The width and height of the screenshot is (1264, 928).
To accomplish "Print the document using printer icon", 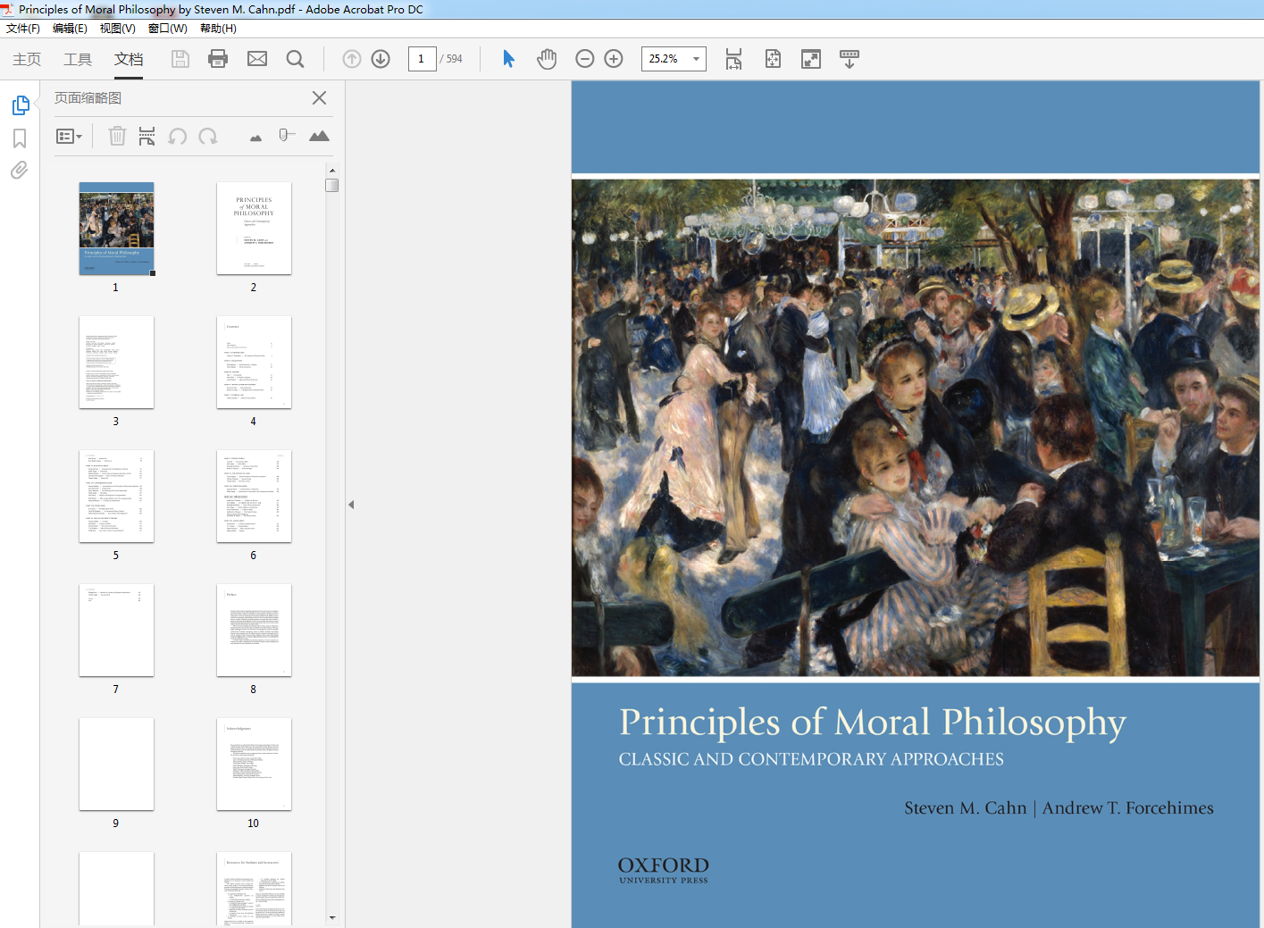I will pos(218,59).
